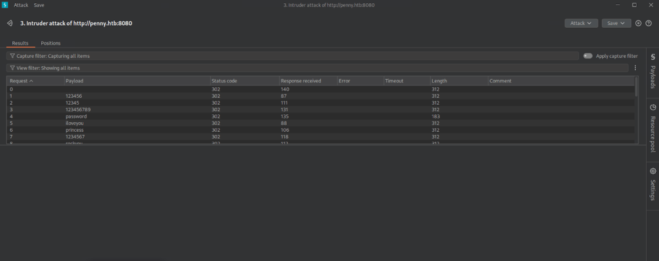Click the Burp Suite logo icon
Image resolution: width=659 pixels, height=261 pixels.
[x=5, y=4]
